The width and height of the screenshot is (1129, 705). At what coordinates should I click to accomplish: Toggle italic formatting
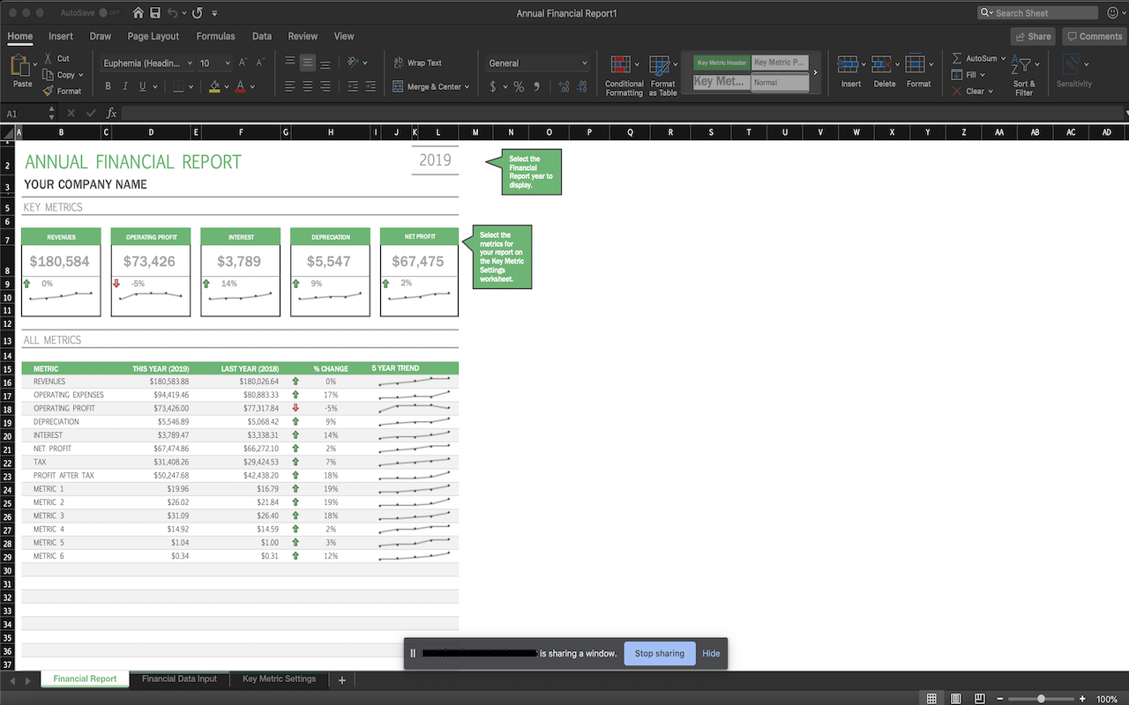tap(124, 86)
